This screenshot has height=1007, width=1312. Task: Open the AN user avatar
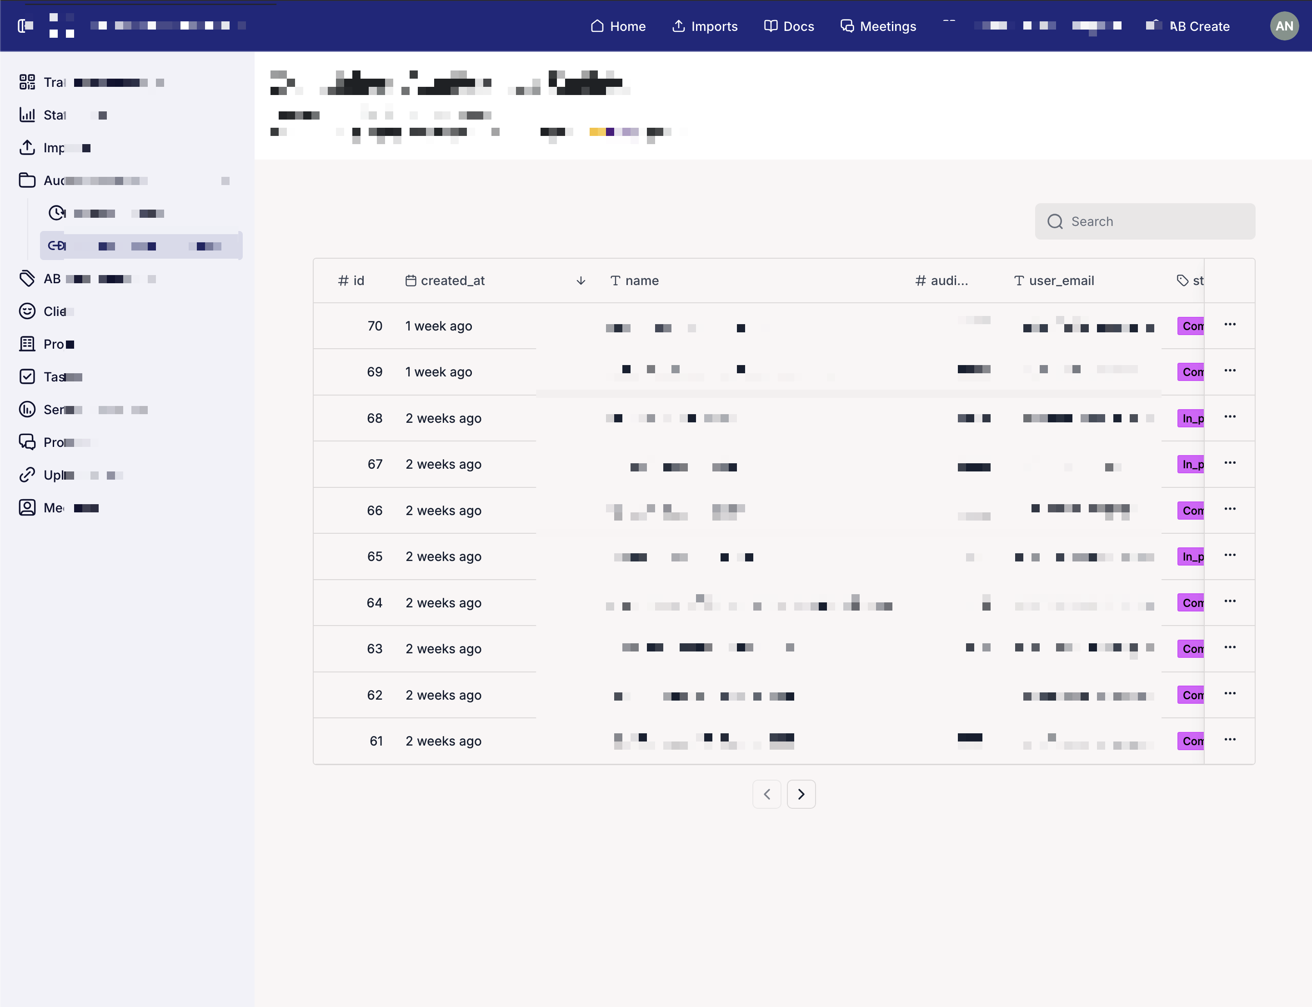[x=1283, y=26]
